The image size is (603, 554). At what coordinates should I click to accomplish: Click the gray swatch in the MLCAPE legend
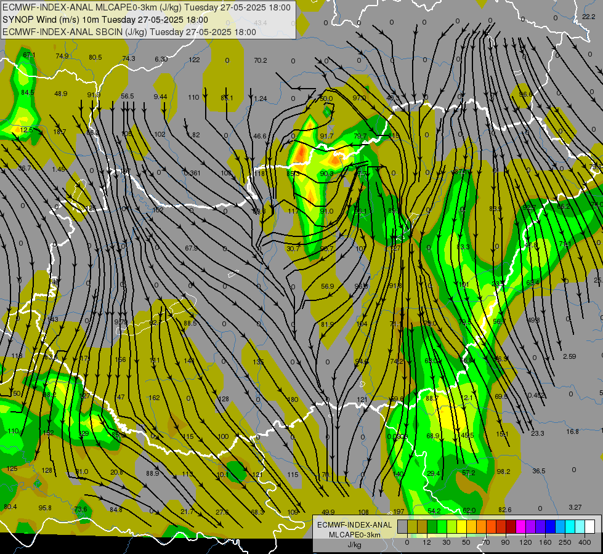[403, 526]
